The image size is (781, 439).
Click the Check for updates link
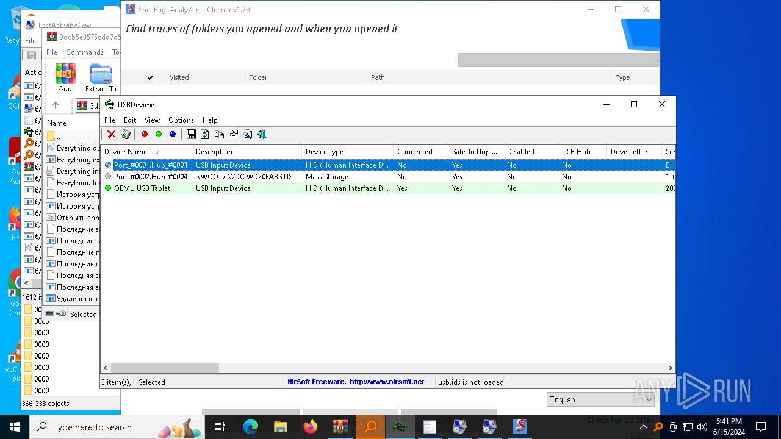[x=620, y=419]
